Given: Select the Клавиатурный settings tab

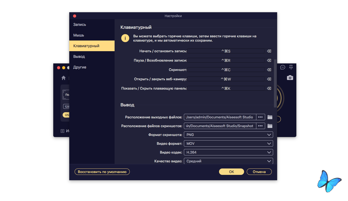Looking at the screenshot, I should [x=92, y=46].
